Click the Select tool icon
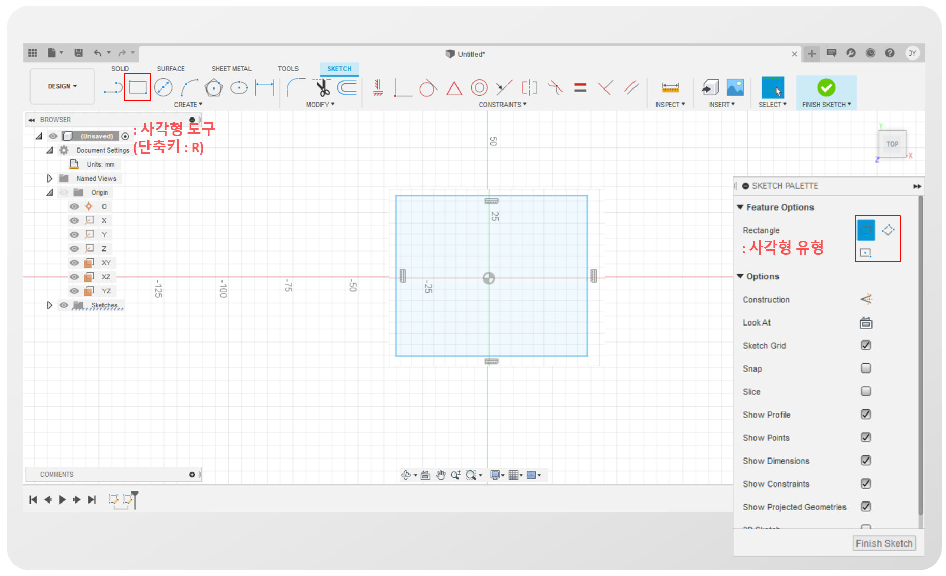The height and width of the screenshot is (576, 946). 773,87
